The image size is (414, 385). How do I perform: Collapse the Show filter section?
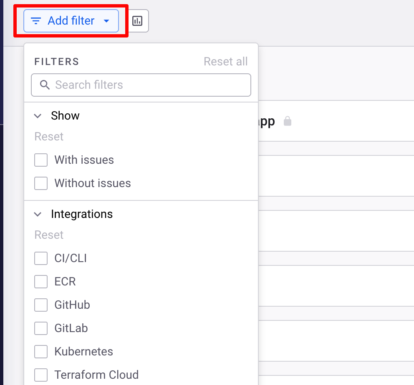click(x=38, y=116)
